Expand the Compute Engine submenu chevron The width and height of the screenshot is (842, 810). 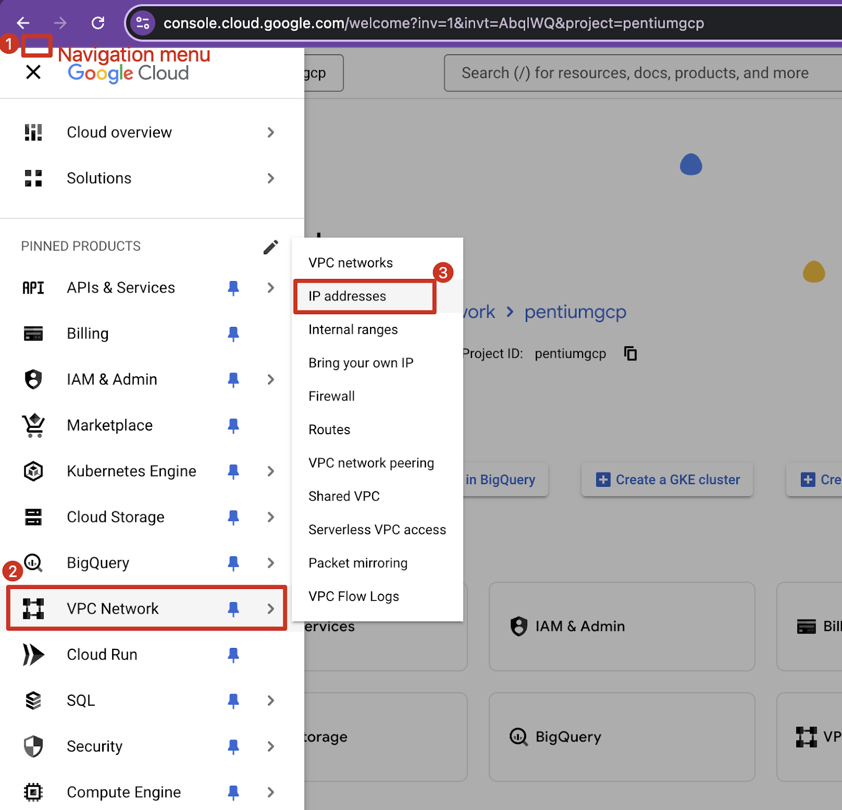(x=270, y=792)
